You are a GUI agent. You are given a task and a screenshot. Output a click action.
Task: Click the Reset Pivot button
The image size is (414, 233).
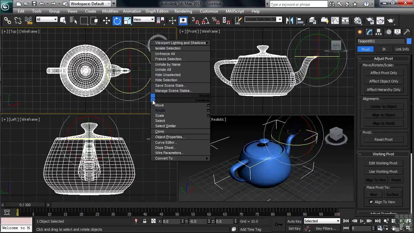coord(383,140)
